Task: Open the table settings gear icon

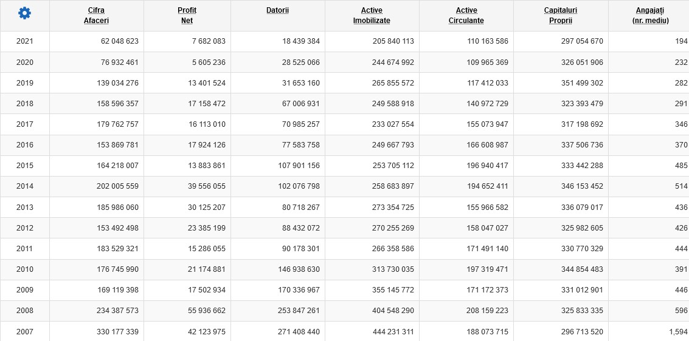Action: pos(24,13)
